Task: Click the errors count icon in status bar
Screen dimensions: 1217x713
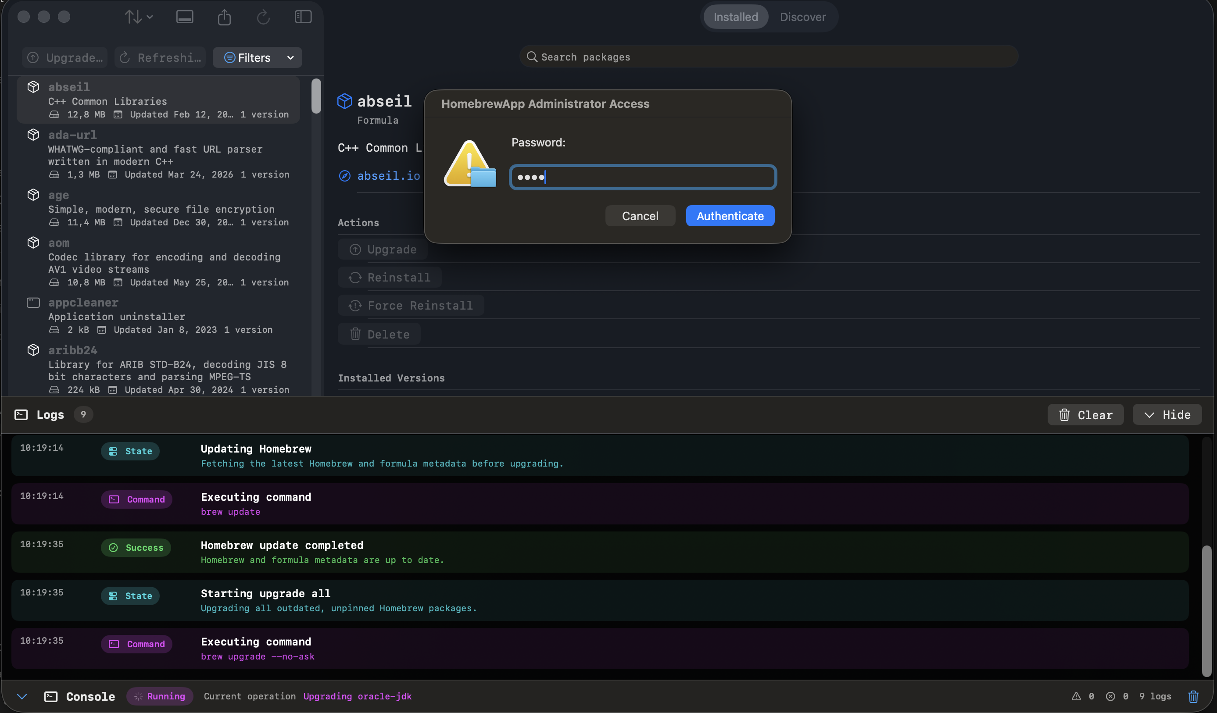Action: point(1110,696)
